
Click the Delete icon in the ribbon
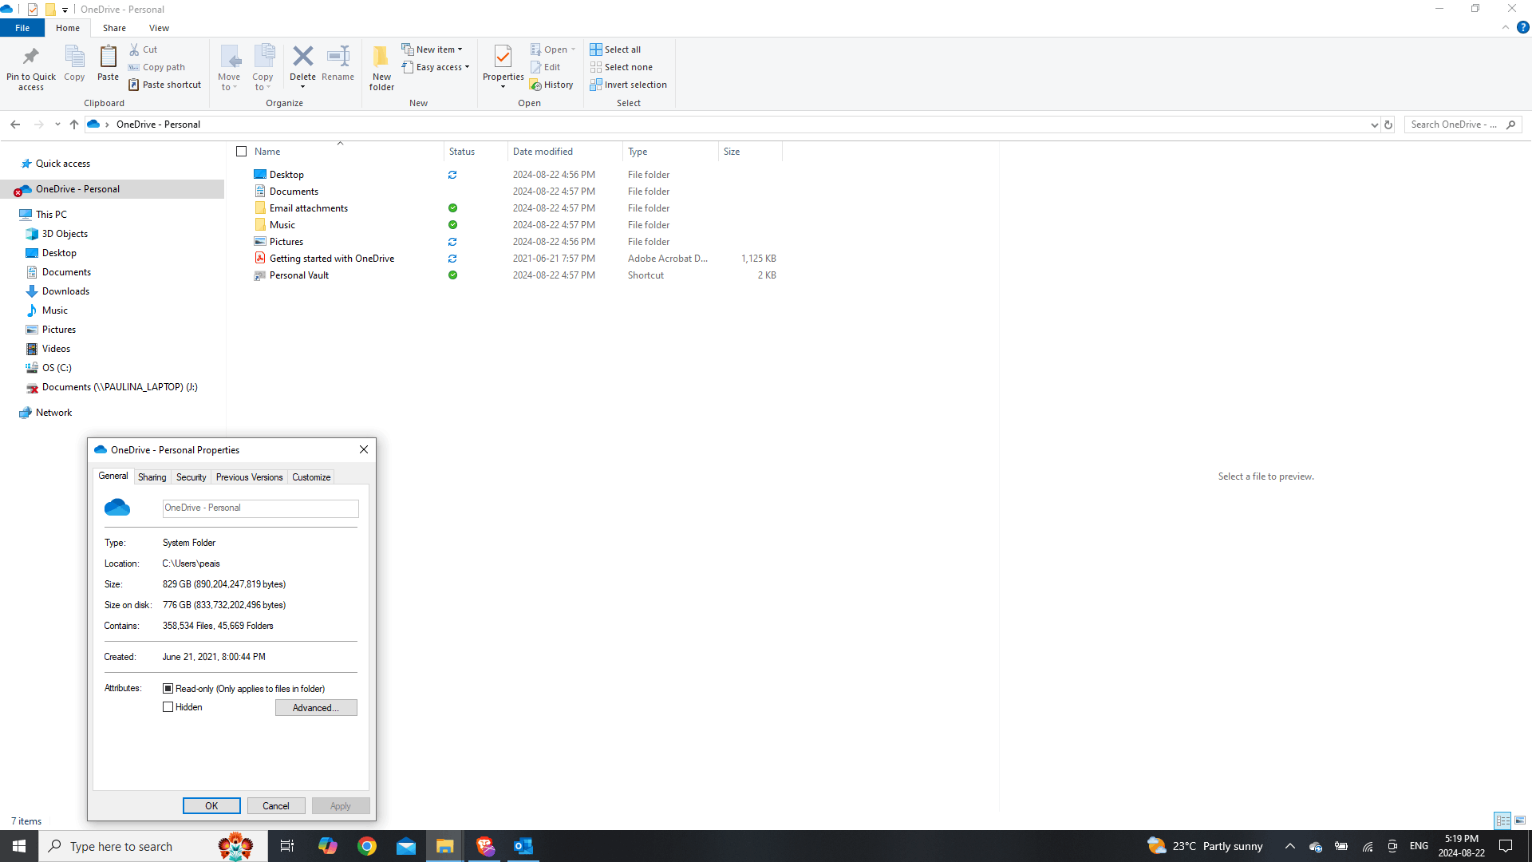click(302, 57)
